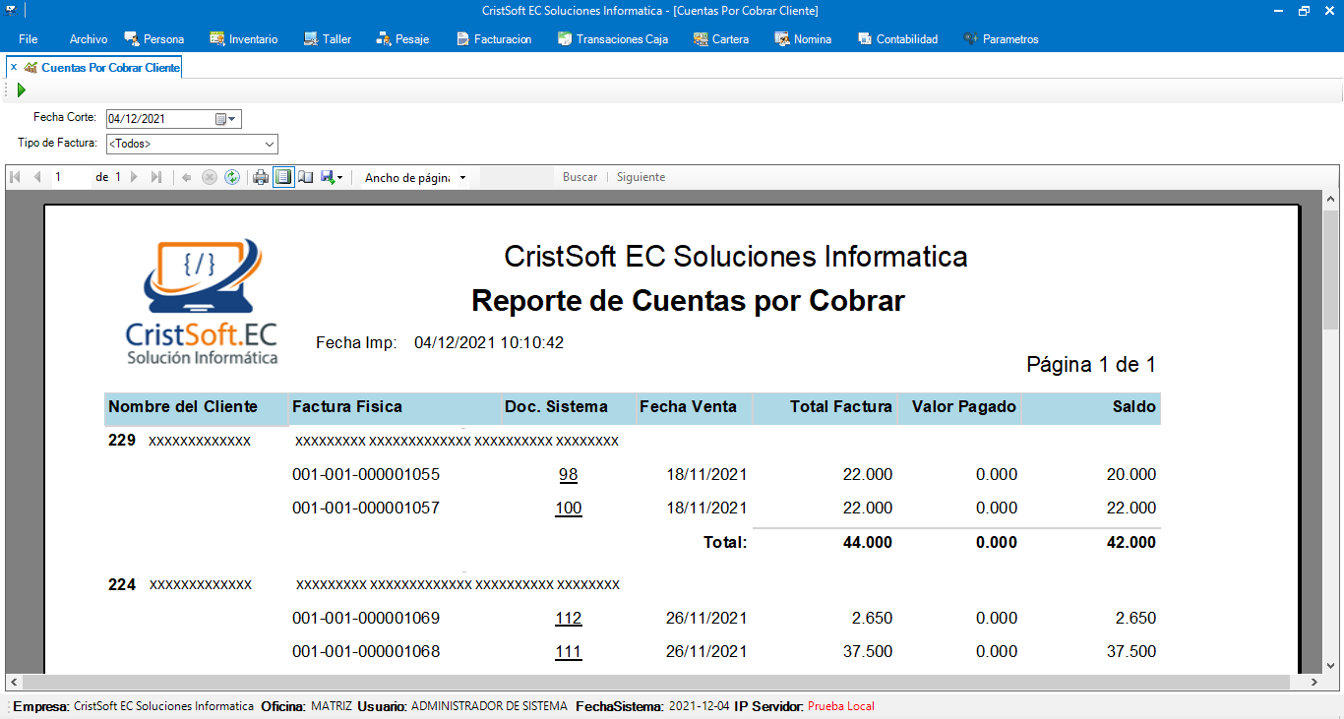The width and height of the screenshot is (1344, 719).
Task: Click Prueba Local server status text
Action: [x=841, y=706]
